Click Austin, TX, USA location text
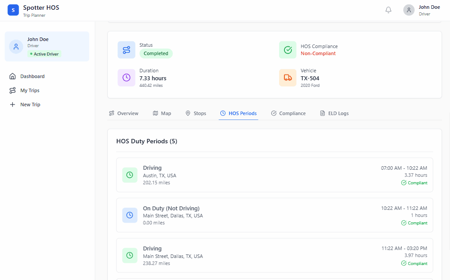 pyautogui.click(x=159, y=175)
